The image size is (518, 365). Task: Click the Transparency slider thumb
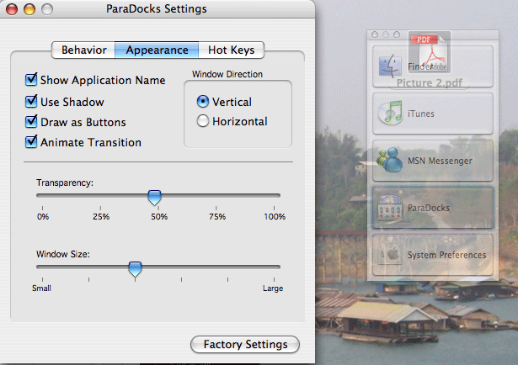pos(154,197)
